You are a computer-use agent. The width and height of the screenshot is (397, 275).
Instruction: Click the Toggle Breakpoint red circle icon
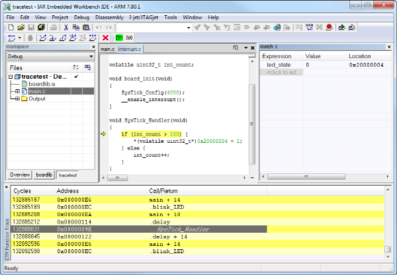point(329,27)
